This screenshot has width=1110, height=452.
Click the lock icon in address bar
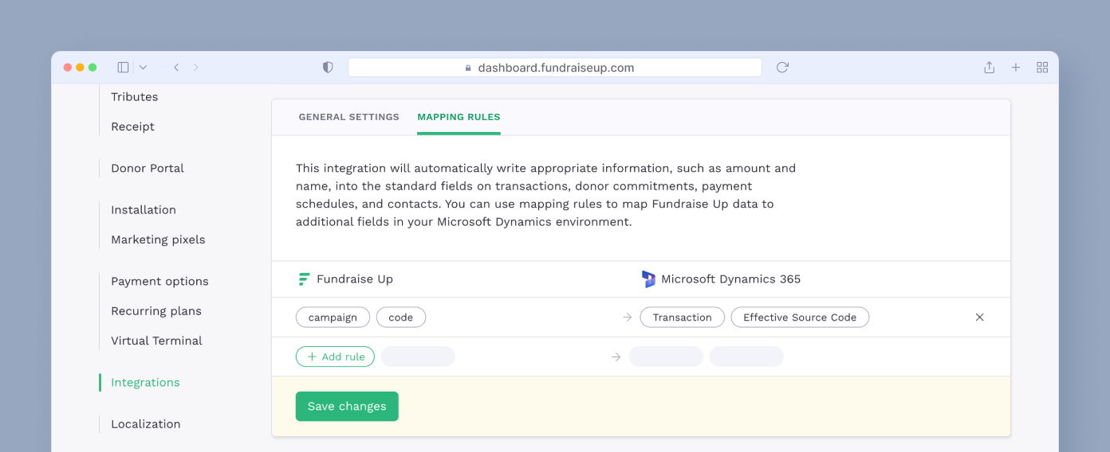pyautogui.click(x=469, y=68)
